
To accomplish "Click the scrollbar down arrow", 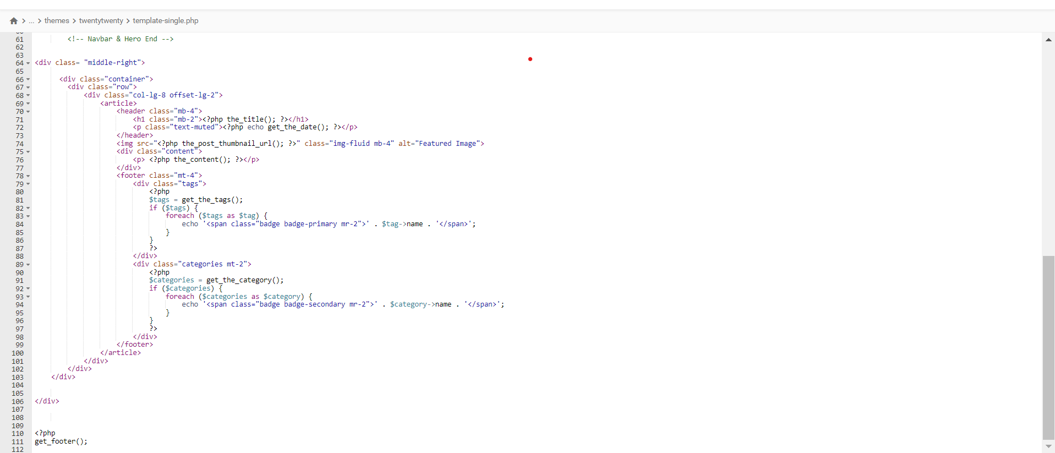I will pyautogui.click(x=1048, y=446).
